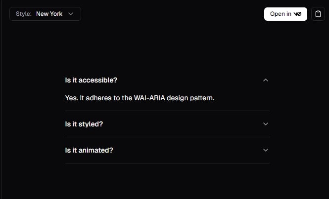The width and height of the screenshot is (329, 199).
Task: Click the chevron inside Style selector
Action: point(71,14)
